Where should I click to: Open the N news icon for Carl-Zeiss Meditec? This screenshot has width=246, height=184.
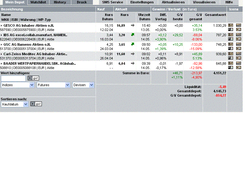[x=239, y=58]
